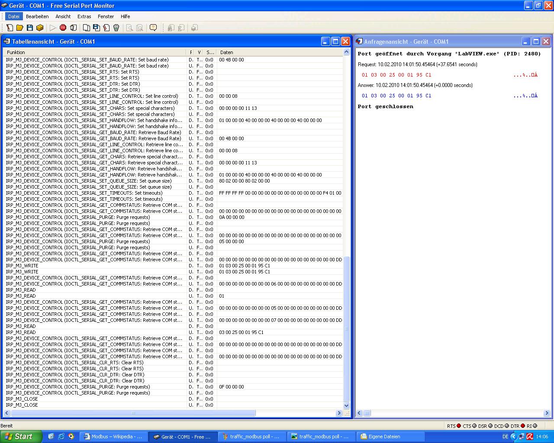Screen dimensions: 554x443
Task: Click the toolbar icon right of stop sign
Action: pos(73,28)
